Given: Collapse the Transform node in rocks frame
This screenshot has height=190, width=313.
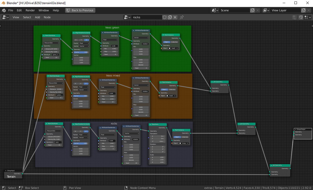Looking at the screenshot, I should 150,124.
